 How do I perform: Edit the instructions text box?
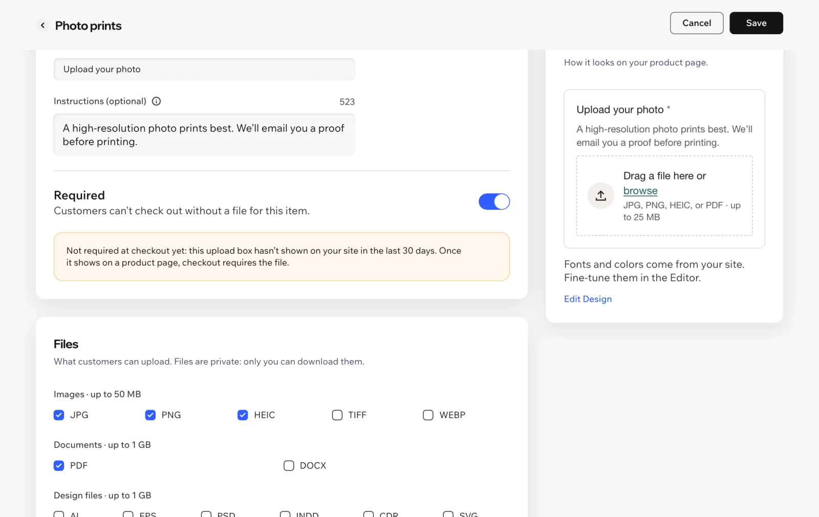click(x=204, y=134)
